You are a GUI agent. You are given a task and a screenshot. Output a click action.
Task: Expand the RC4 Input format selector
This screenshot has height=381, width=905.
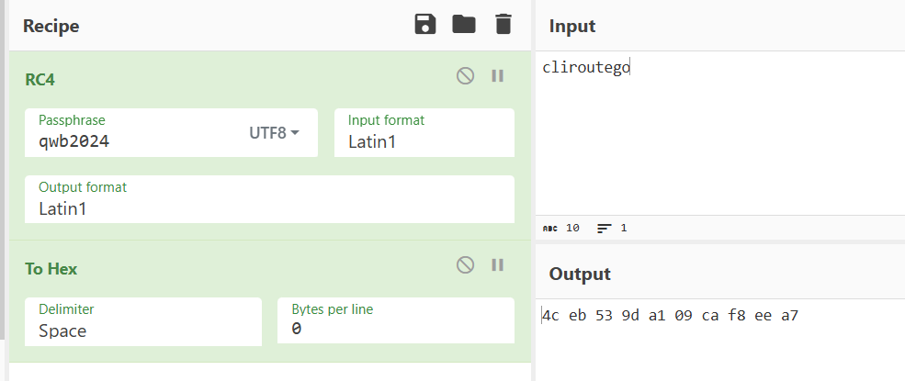click(424, 133)
